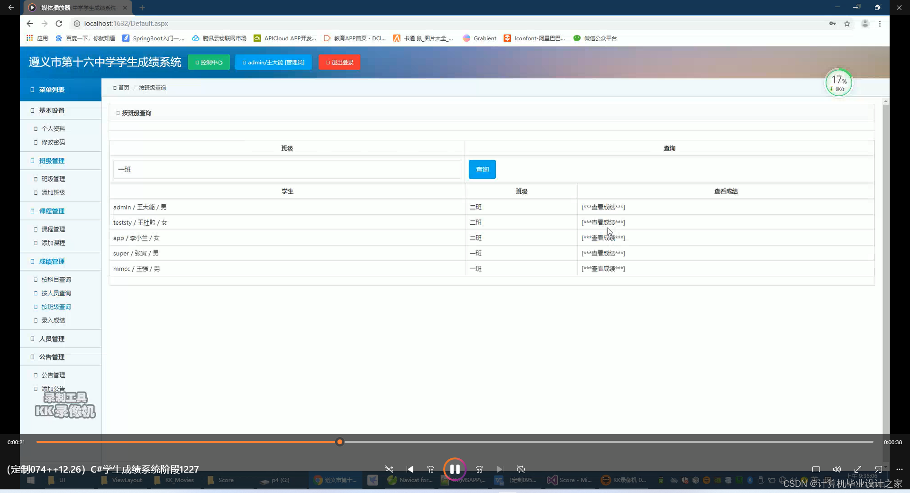Image resolution: width=910 pixels, height=493 pixels.
Task: Open saved passwords key icon
Action: click(x=832, y=24)
